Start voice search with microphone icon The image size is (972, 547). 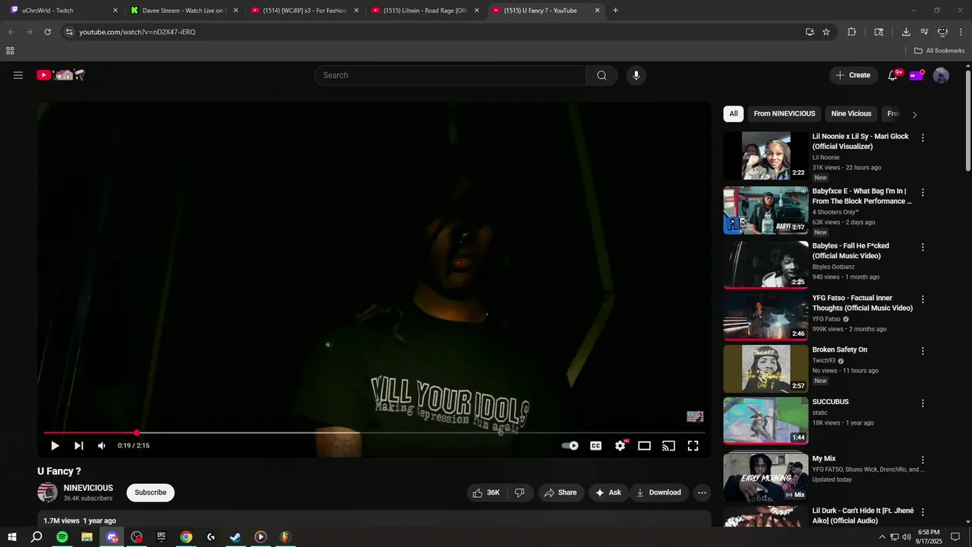636,75
